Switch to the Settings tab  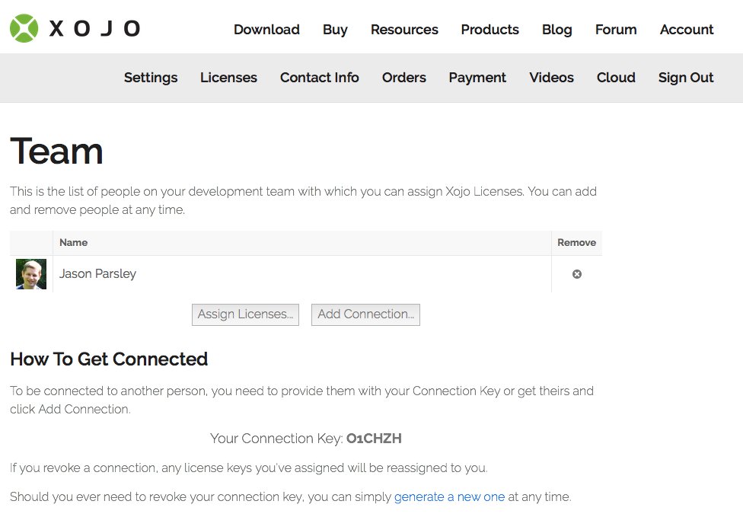click(151, 77)
